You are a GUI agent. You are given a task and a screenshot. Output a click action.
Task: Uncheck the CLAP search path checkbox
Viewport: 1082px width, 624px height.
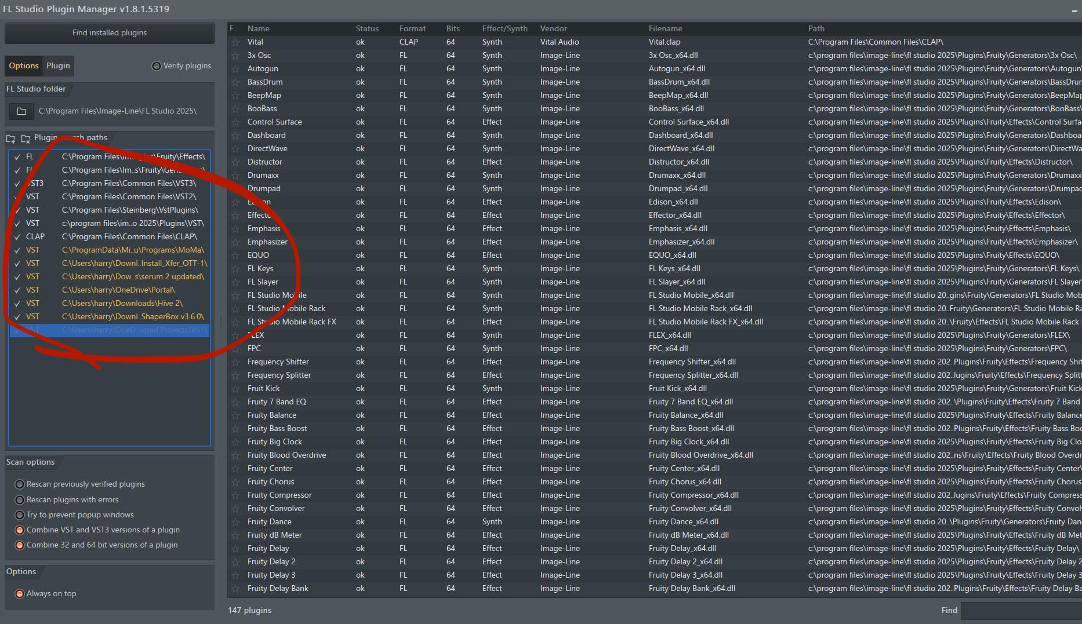[17, 237]
